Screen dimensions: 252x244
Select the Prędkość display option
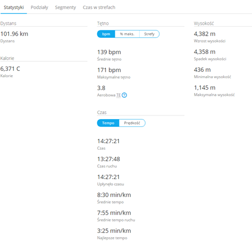132,123
